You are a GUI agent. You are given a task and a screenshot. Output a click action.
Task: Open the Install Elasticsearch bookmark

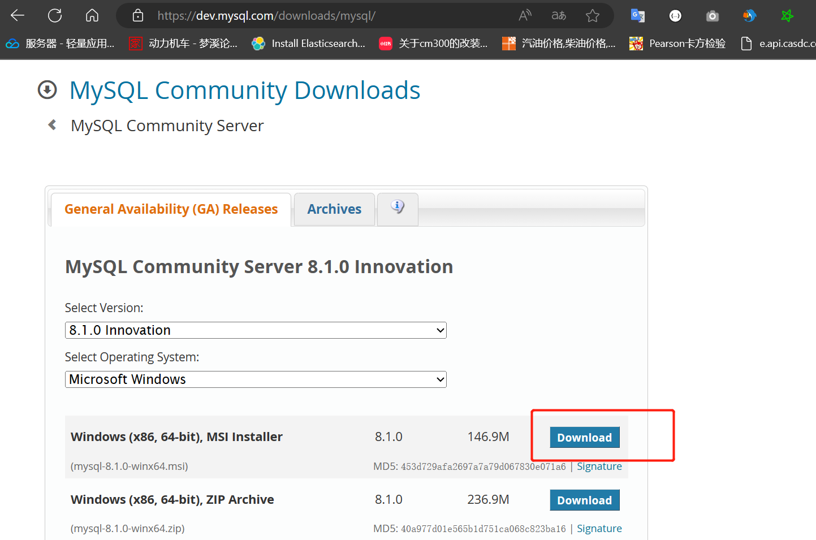point(309,44)
